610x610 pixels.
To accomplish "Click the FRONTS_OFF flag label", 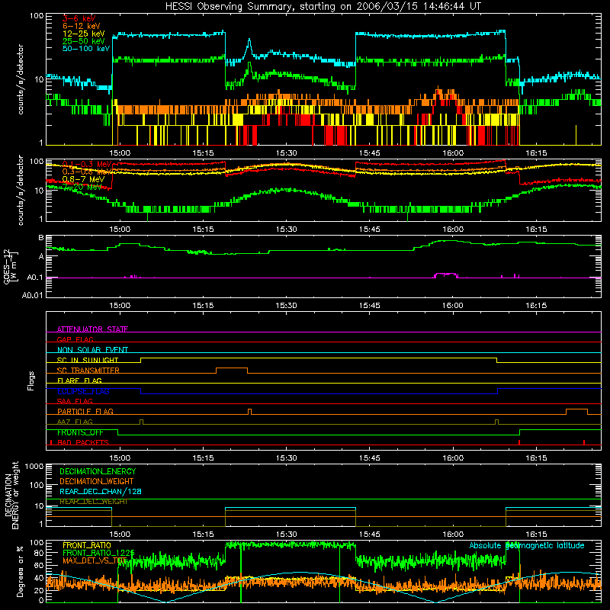I will pos(80,432).
